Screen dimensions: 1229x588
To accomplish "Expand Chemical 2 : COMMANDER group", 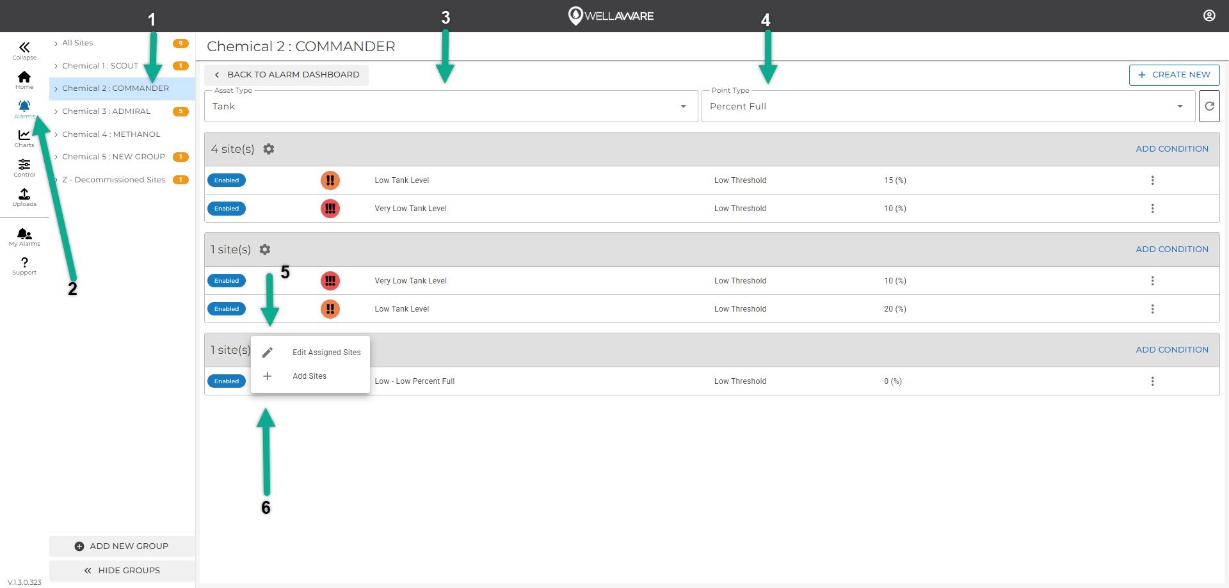I will [x=56, y=89].
